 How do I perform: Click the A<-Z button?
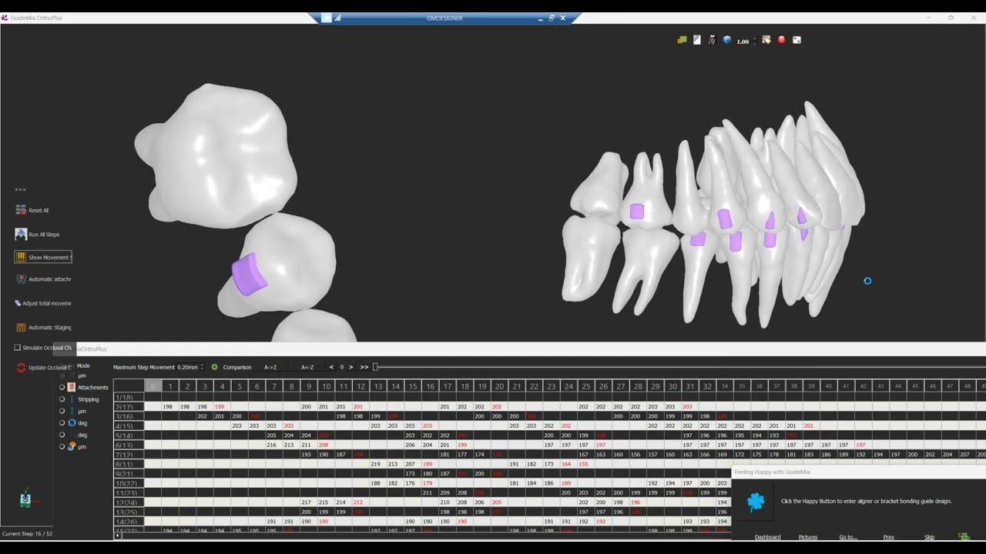tap(307, 367)
